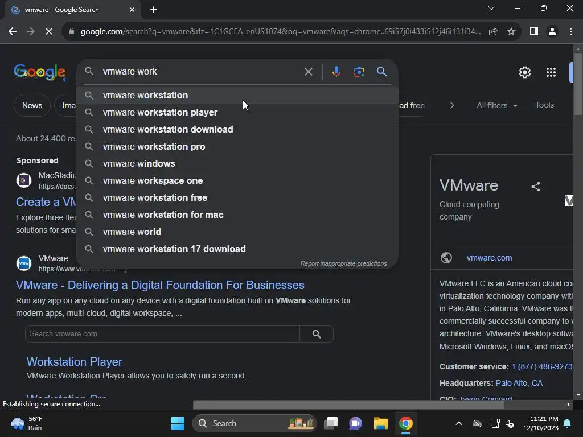Screen dimensions: 583x437
Task: Open File Explorer from the taskbar
Action: tap(381, 423)
